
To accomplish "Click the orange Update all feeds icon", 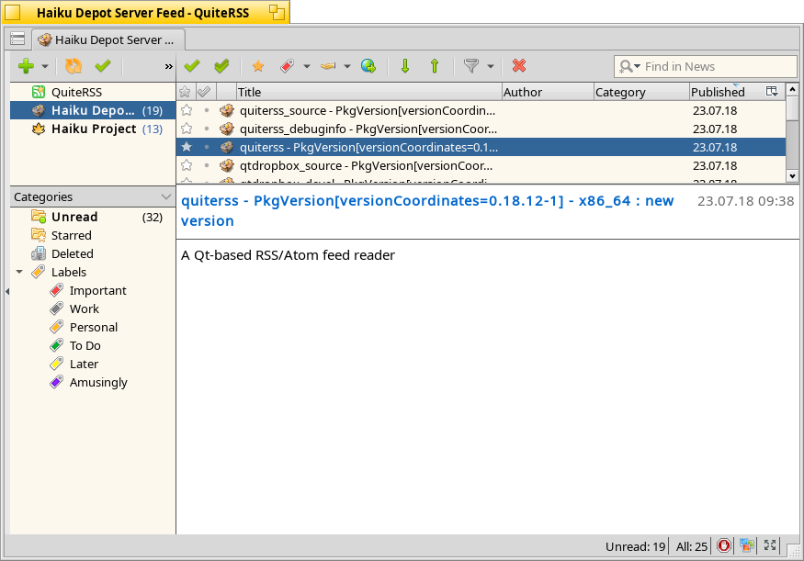I will [74, 66].
